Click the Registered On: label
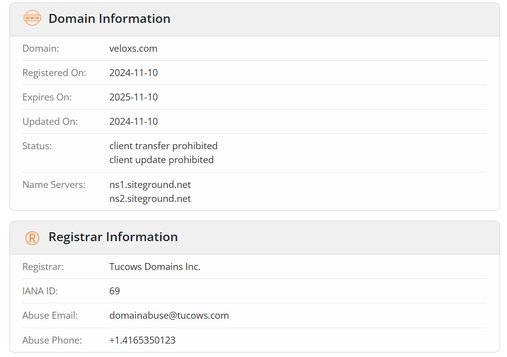Image resolution: width=507 pixels, height=357 pixels. point(54,73)
